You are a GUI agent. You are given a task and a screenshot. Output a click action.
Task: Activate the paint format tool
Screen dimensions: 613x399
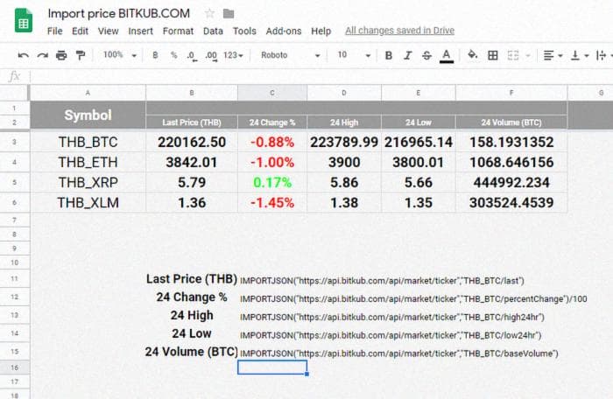pyautogui.click(x=81, y=55)
